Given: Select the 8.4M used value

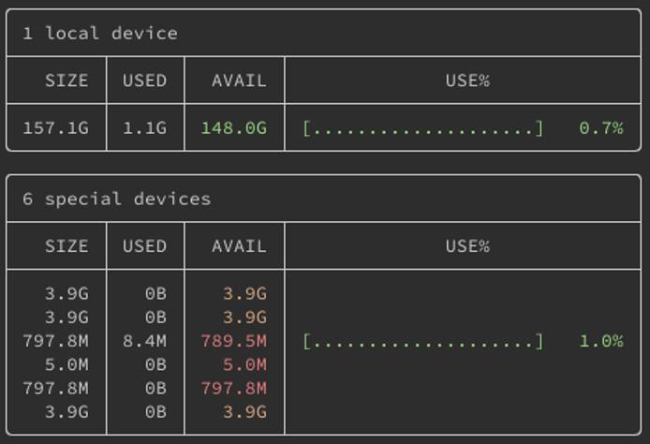Looking at the screenshot, I should (x=144, y=341).
